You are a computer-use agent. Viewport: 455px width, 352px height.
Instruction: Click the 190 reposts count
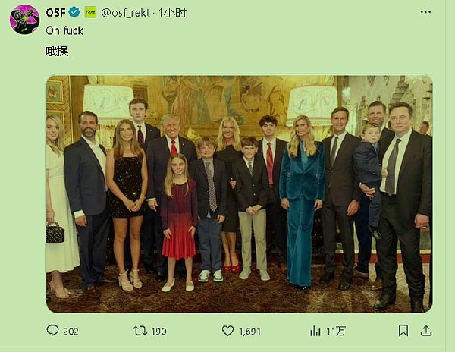coord(158,332)
